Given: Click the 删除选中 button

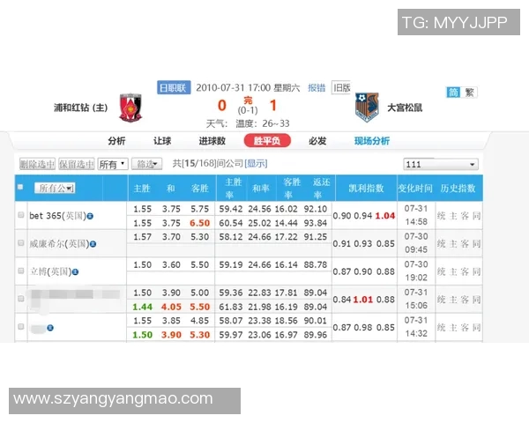Looking at the screenshot, I should [x=37, y=164].
